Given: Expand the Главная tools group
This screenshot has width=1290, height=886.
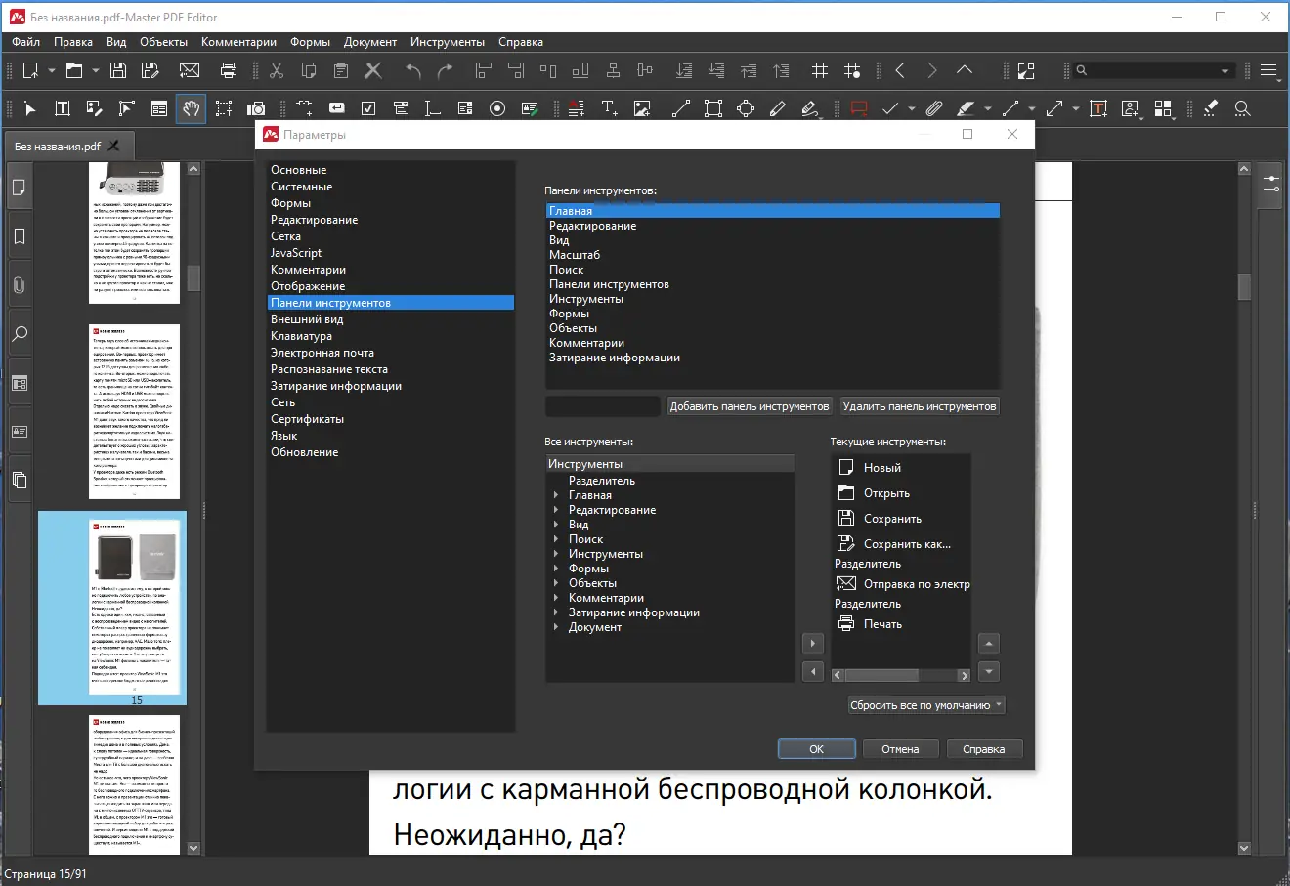Looking at the screenshot, I should [557, 494].
